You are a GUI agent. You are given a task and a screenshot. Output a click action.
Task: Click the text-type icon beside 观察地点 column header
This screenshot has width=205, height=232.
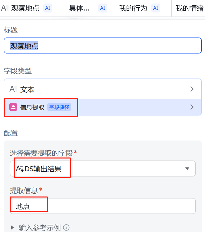pos(5,8)
